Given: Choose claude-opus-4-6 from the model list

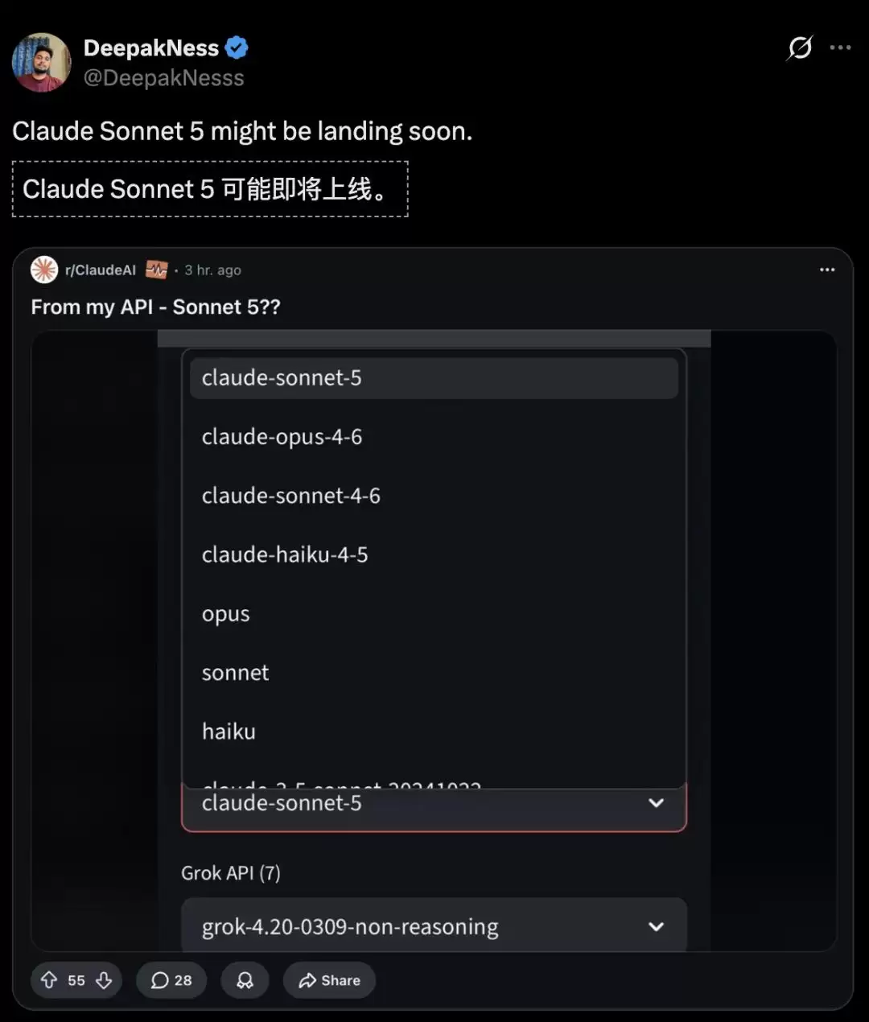Looking at the screenshot, I should click(434, 437).
